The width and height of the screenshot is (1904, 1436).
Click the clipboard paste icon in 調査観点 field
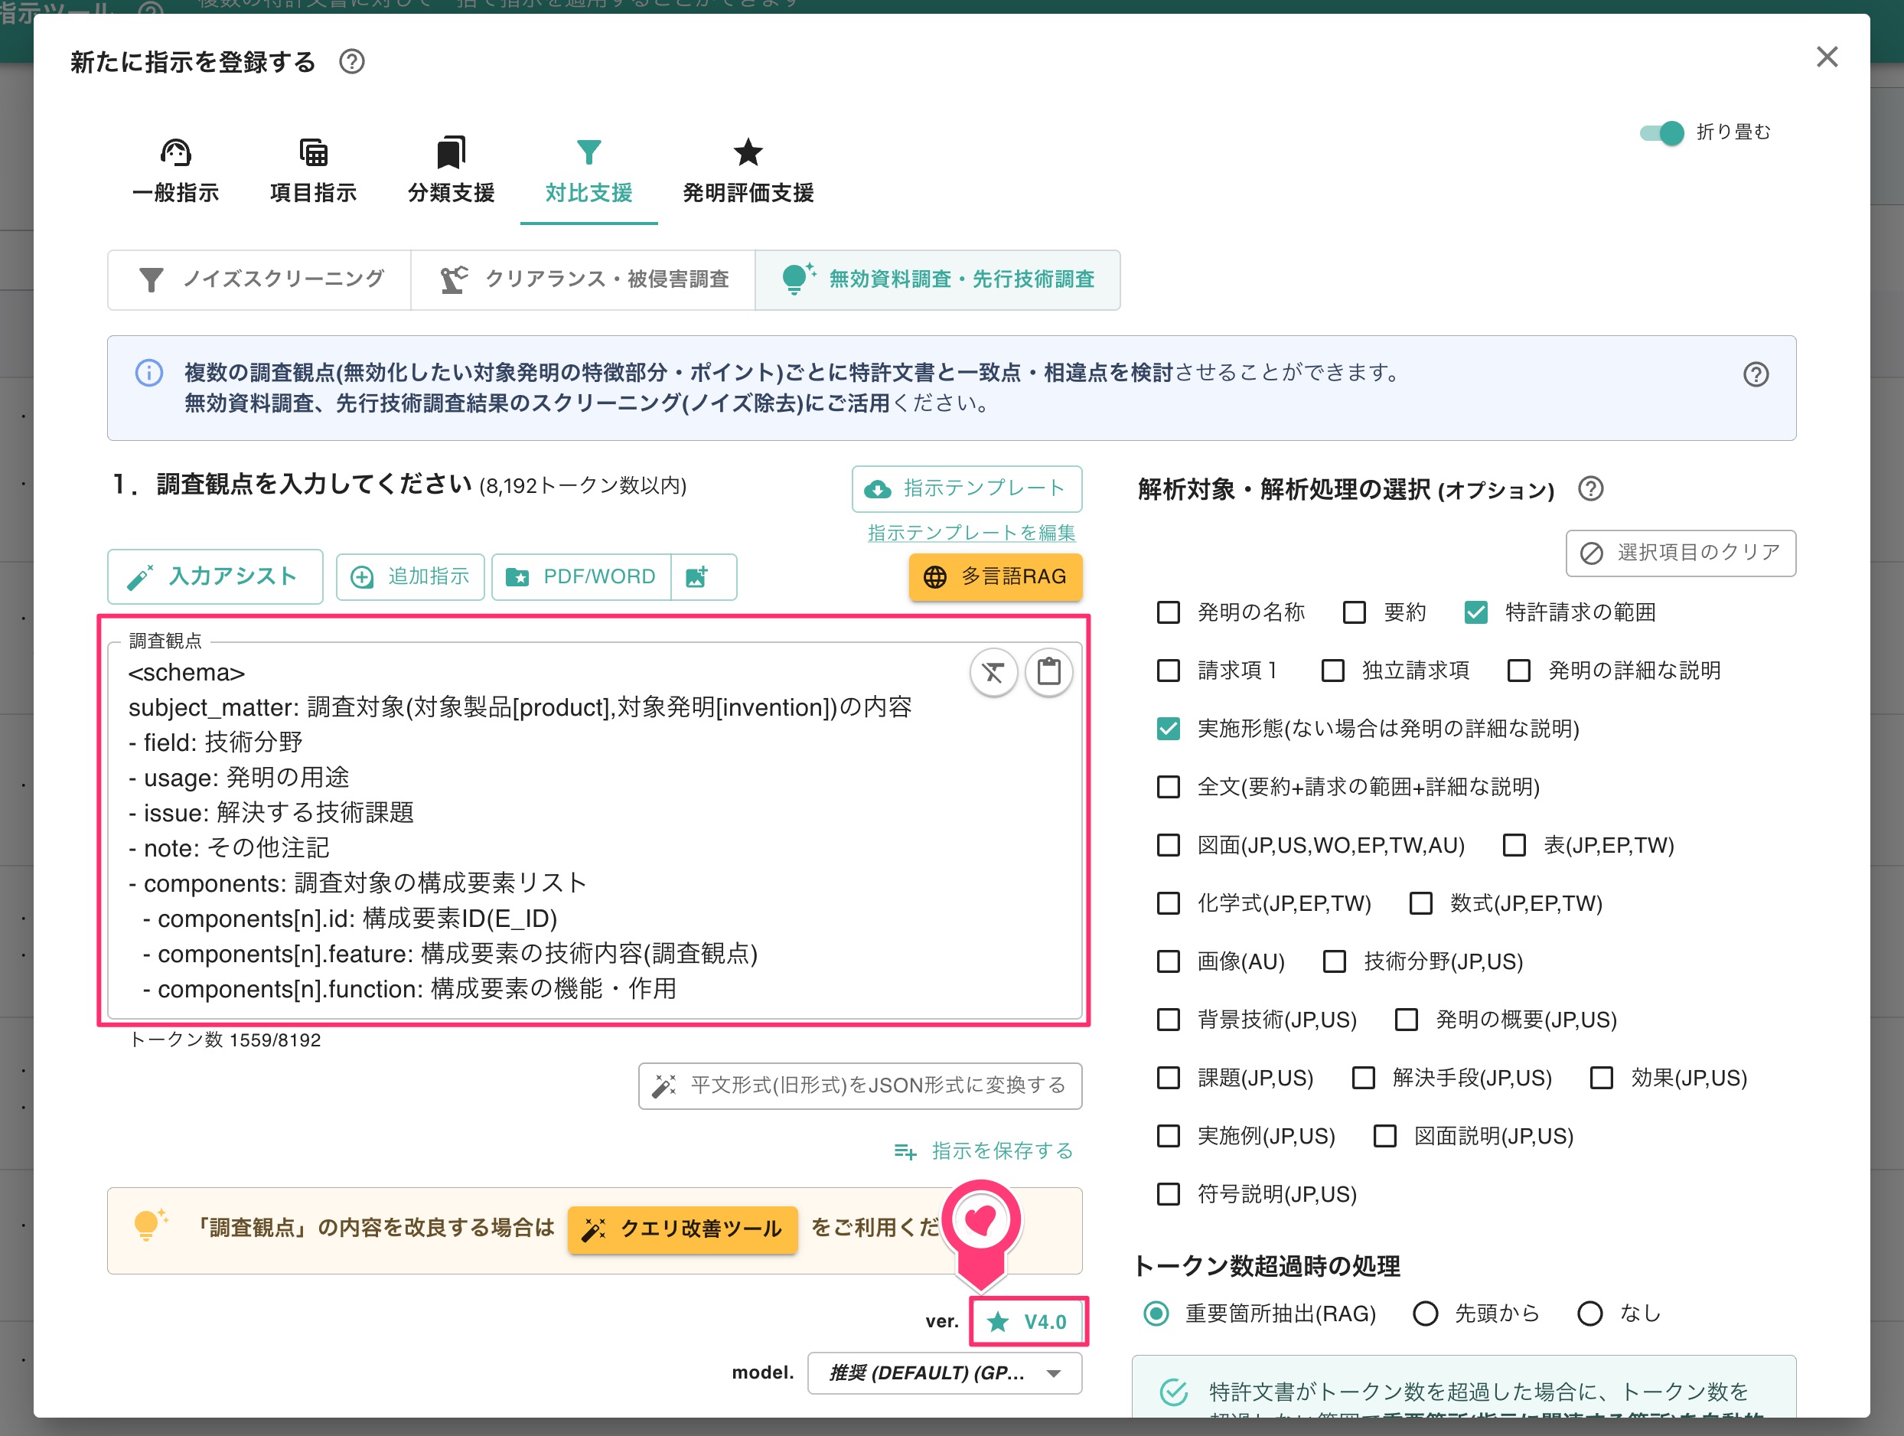pyautogui.click(x=1048, y=672)
